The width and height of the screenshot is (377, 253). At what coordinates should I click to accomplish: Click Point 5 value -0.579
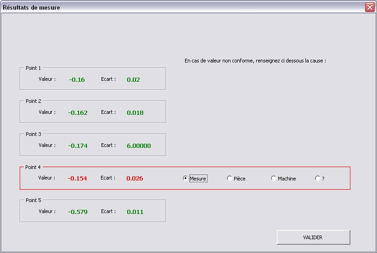point(78,212)
